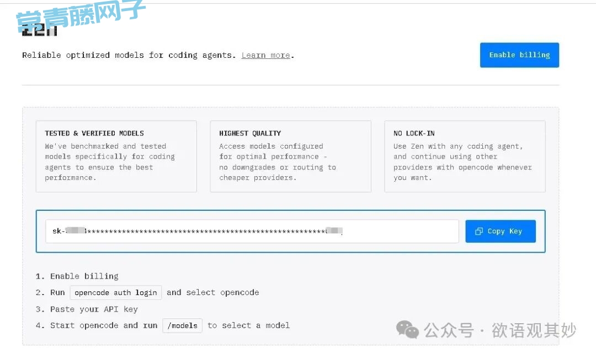Screen dimensions: 596x354
Task: Click the "and select opencode" step text
Action: [x=212, y=292]
